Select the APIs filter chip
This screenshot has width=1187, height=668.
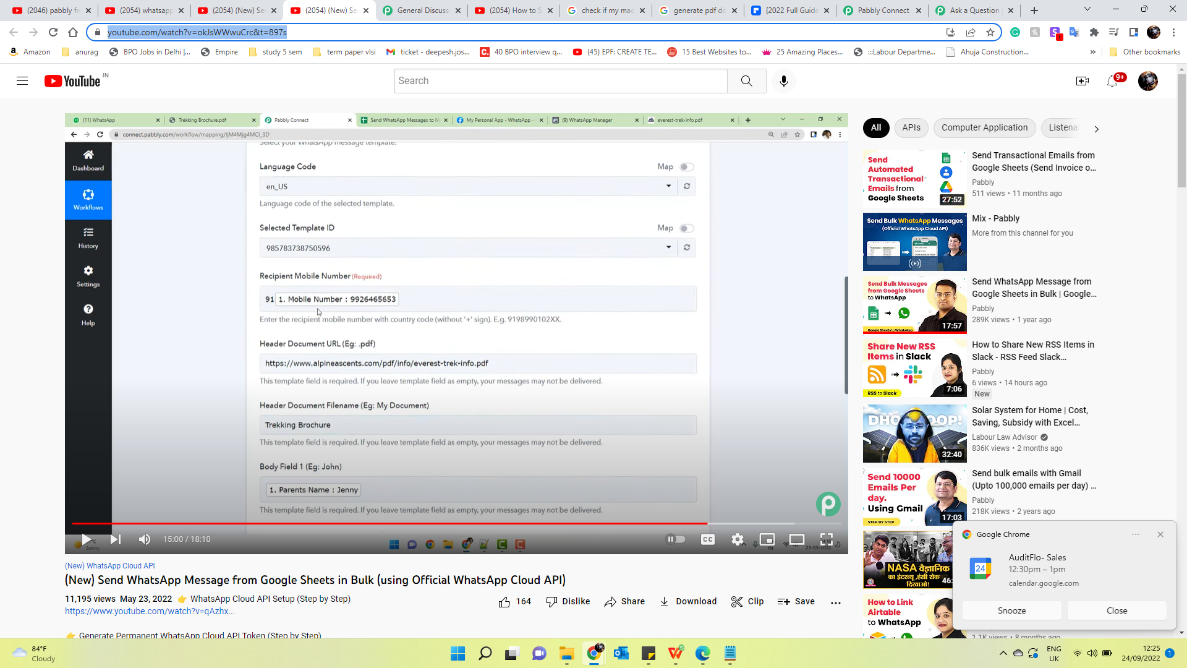pyautogui.click(x=911, y=128)
